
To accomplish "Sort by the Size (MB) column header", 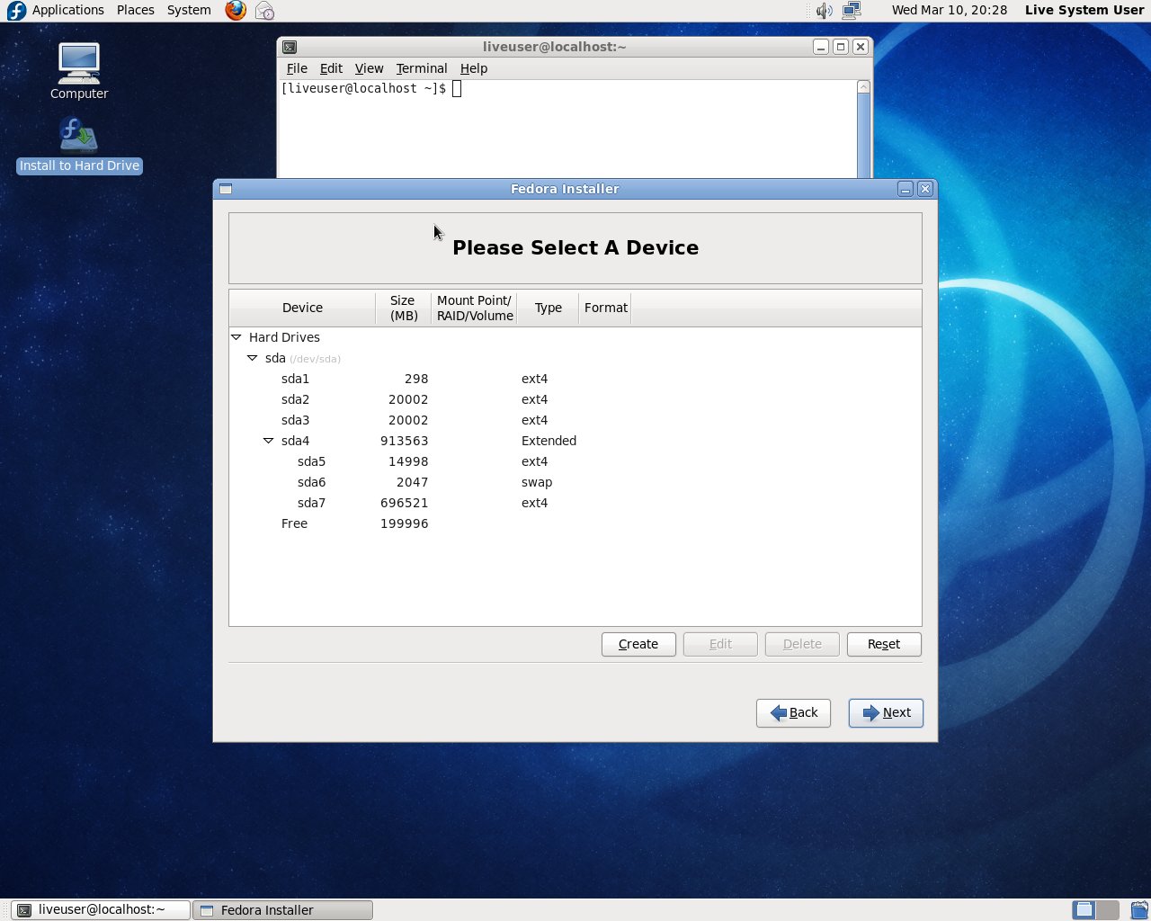I will tap(403, 308).
